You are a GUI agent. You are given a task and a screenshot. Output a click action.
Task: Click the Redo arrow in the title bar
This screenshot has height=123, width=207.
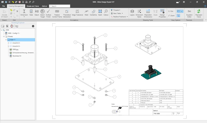pos(16,2)
